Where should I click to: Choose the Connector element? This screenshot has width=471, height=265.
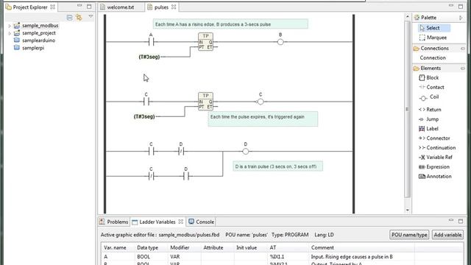[x=434, y=138]
